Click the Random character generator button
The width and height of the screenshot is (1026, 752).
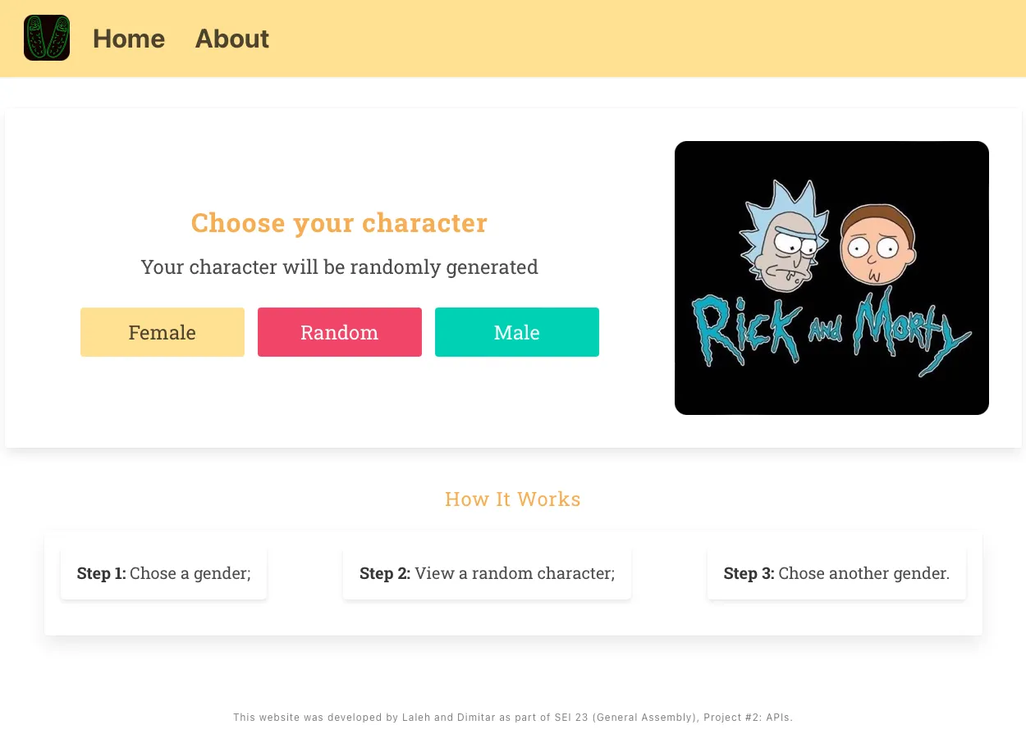tap(339, 332)
